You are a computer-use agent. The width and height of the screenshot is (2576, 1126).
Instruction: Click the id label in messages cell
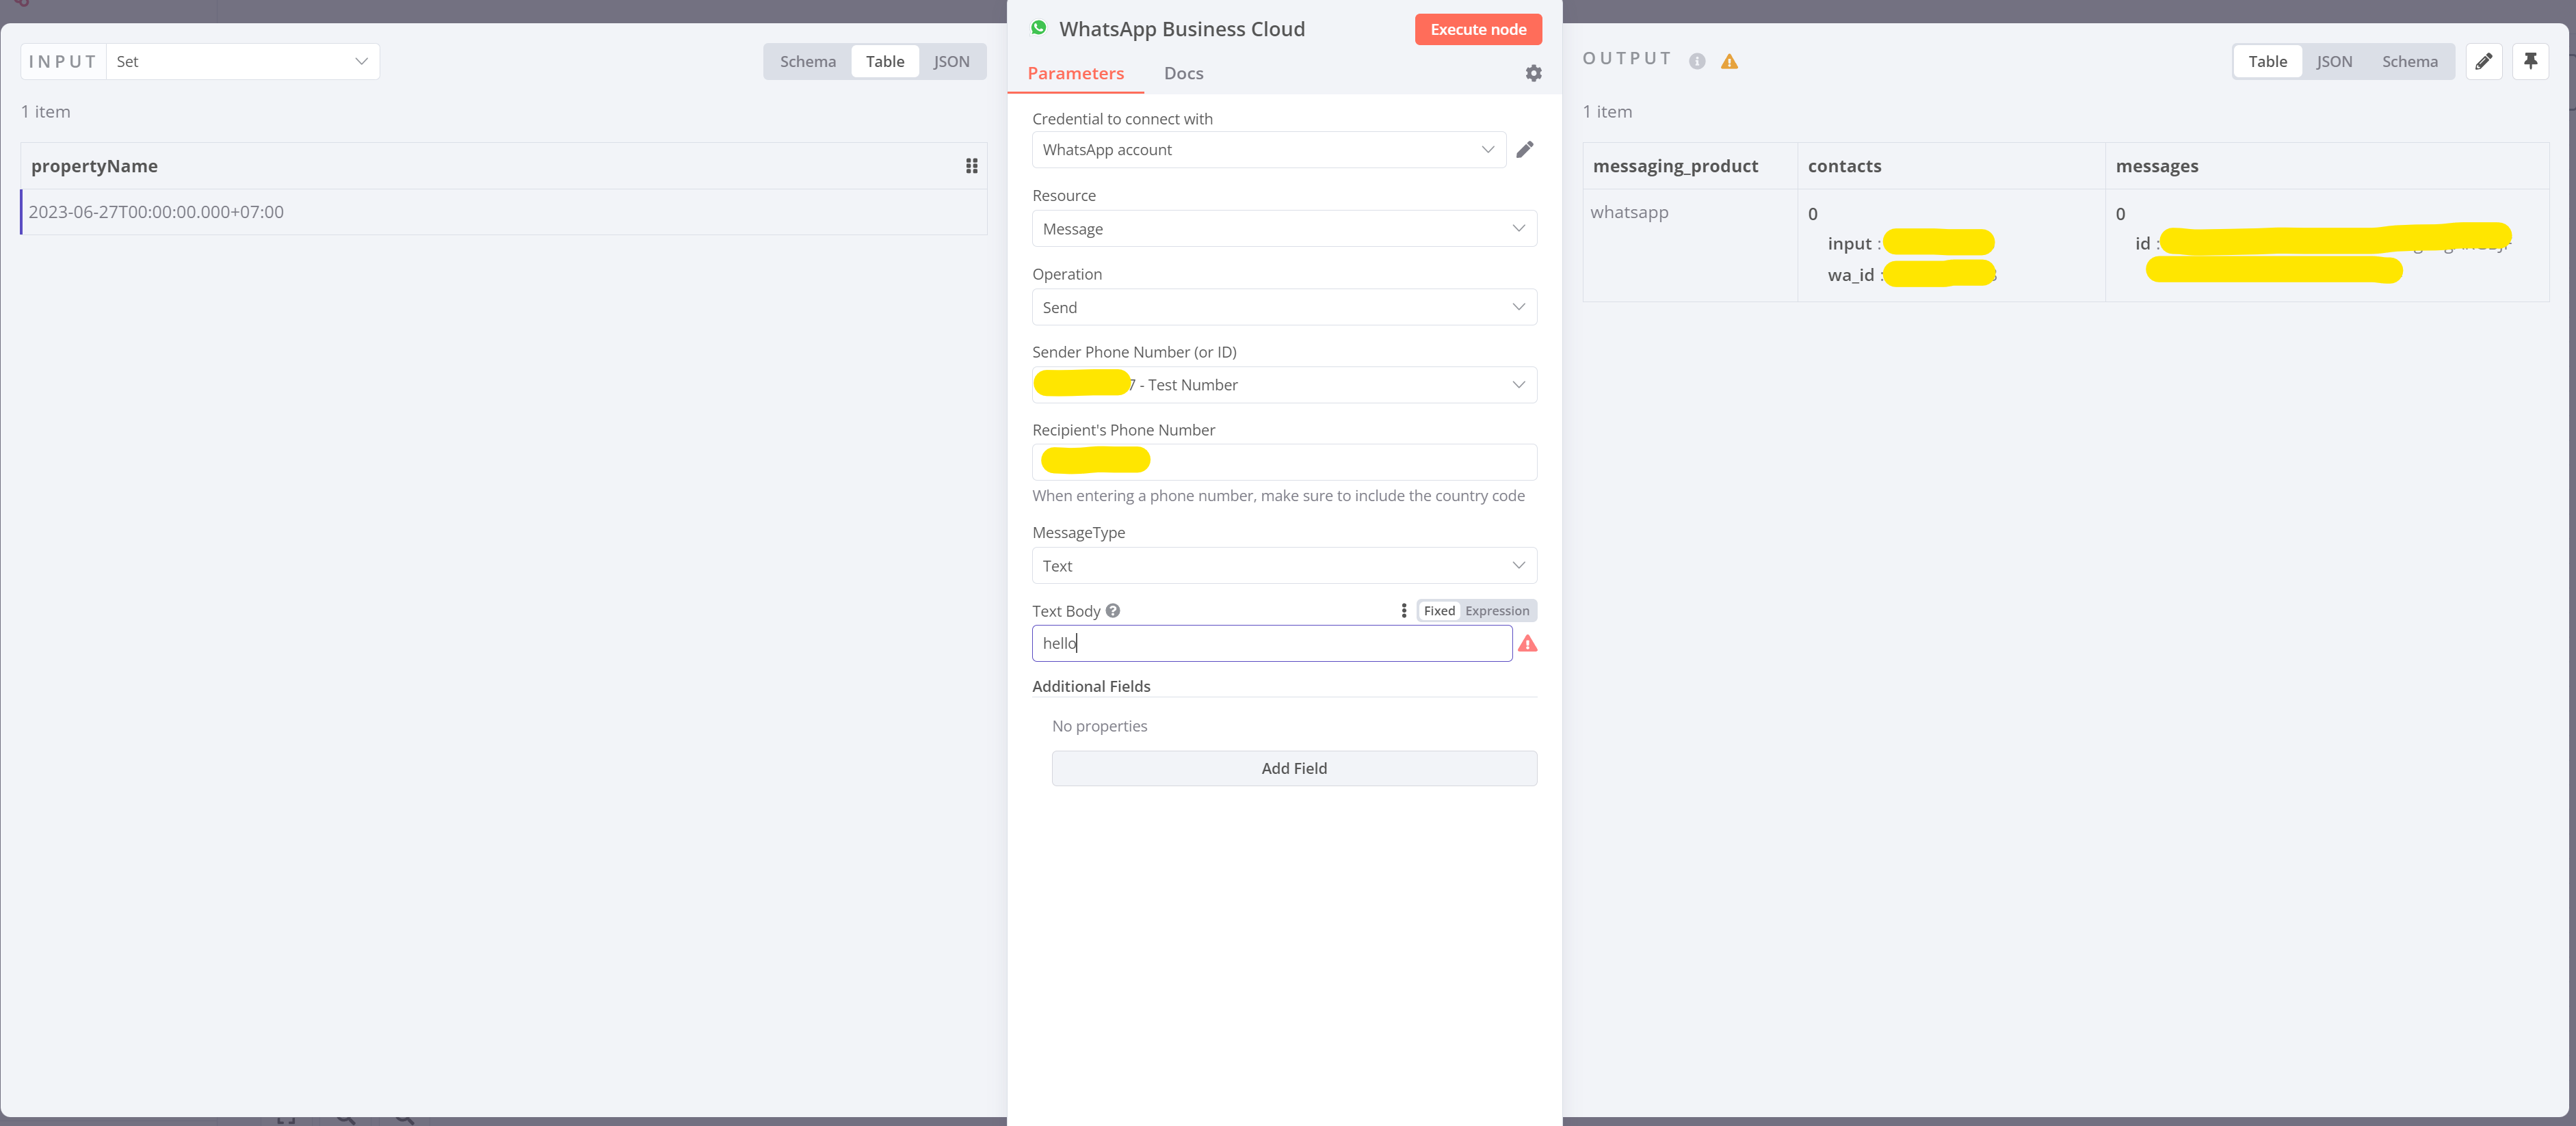(x=2142, y=244)
